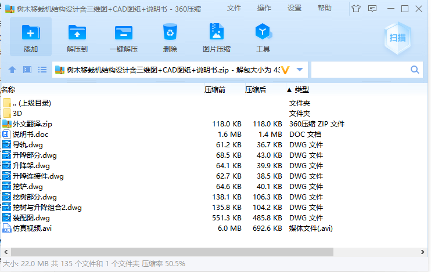Click the parent directory folder icon
The image size is (431, 272).
7,103
